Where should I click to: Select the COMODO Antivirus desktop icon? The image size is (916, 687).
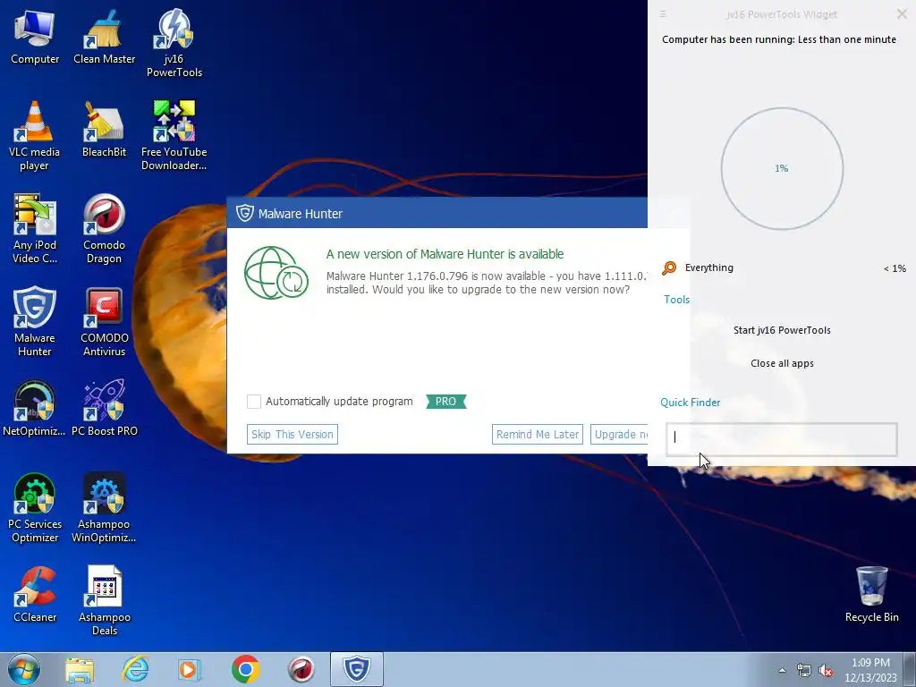tap(104, 322)
